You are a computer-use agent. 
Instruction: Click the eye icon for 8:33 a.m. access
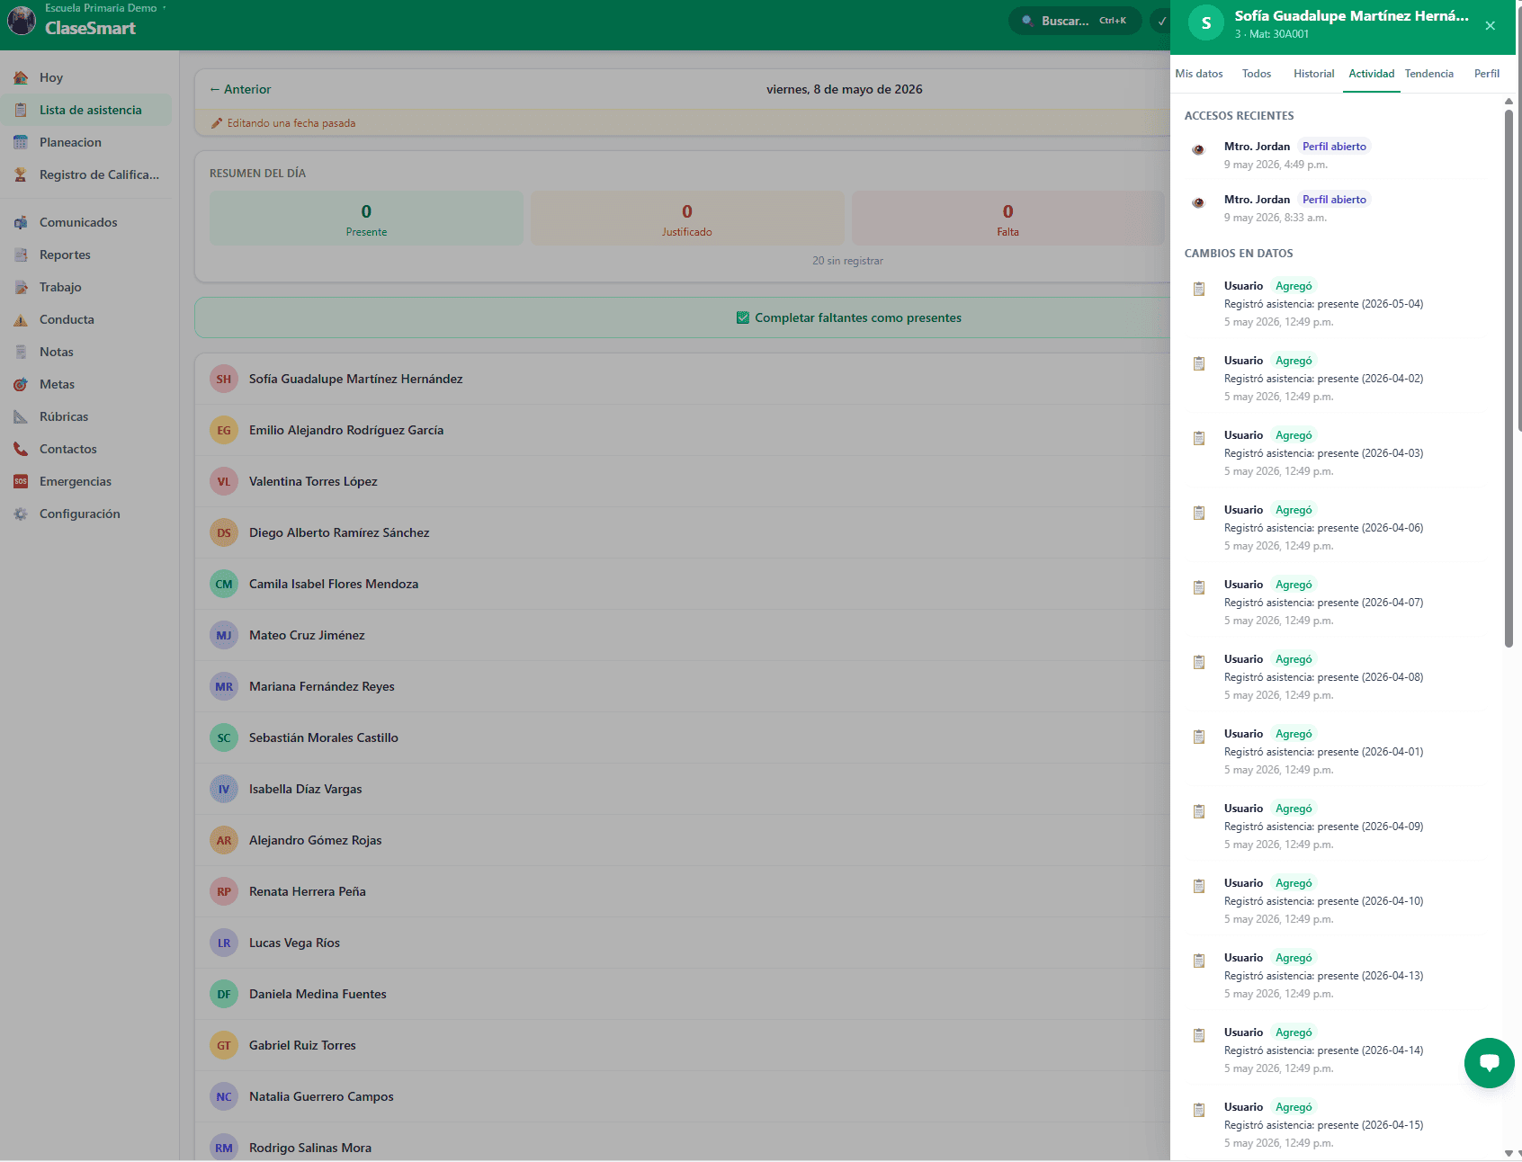pos(1198,202)
